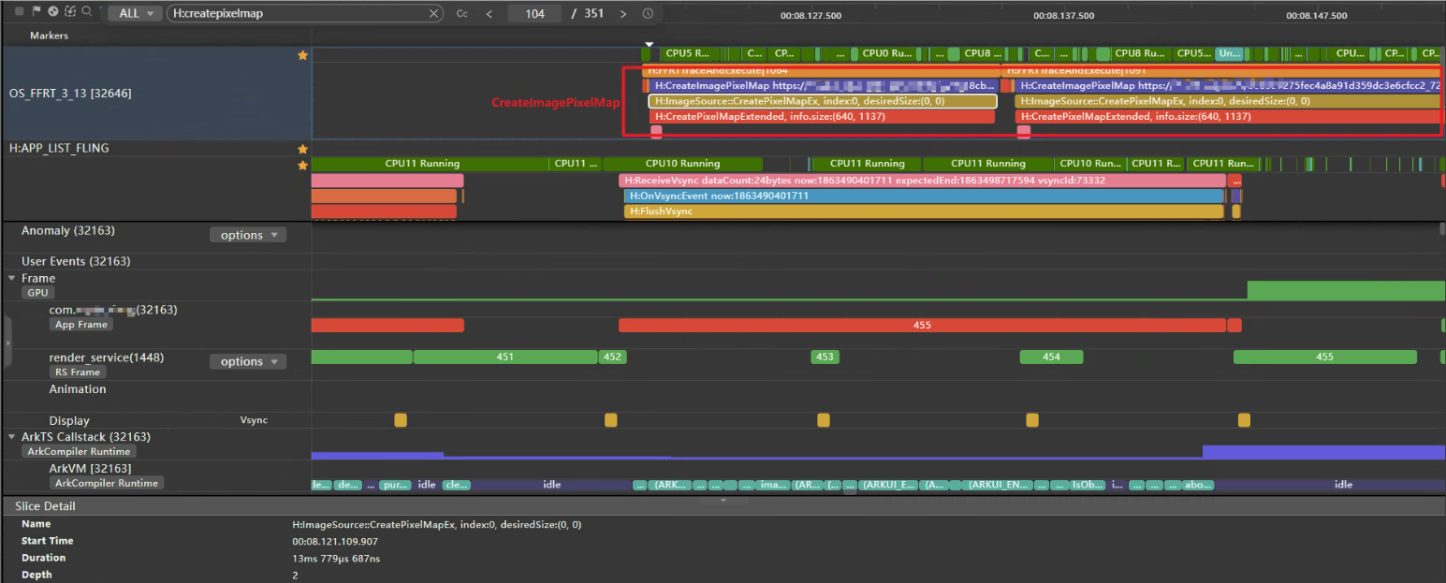Select red App Frame 455 bar
This screenshot has width=1446, height=583.
(922, 325)
